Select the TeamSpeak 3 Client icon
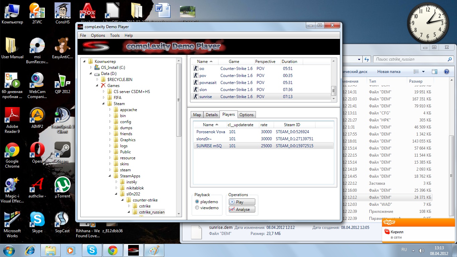 (x=63, y=120)
